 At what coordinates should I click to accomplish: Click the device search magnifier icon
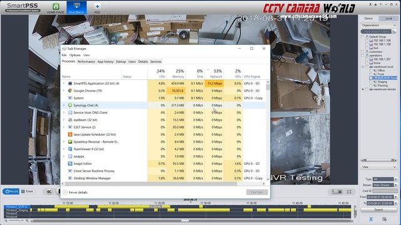click(394, 32)
